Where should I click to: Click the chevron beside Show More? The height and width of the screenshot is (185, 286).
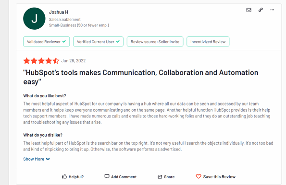(48, 159)
